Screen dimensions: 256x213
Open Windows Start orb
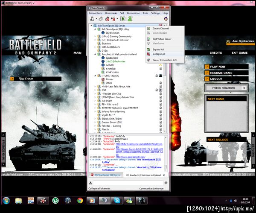6,201
